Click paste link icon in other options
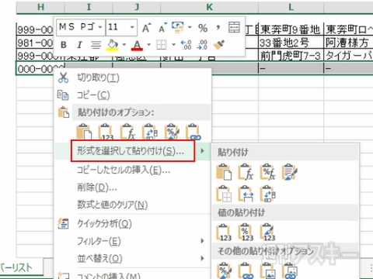The width and height of the screenshot is (373, 279). point(246,270)
